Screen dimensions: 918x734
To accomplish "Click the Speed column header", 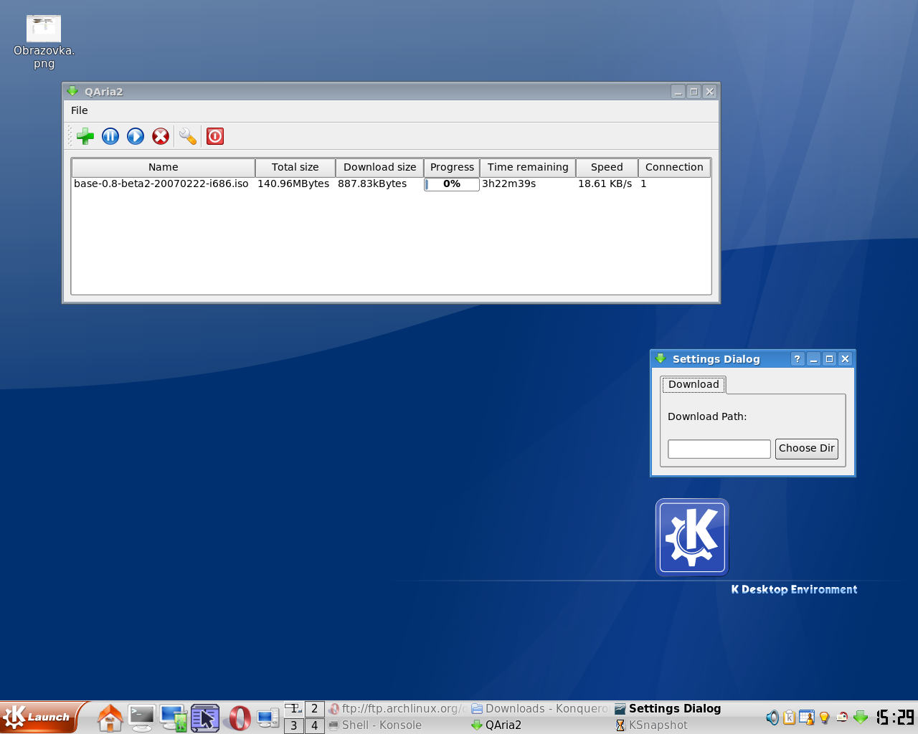I will click(x=607, y=167).
